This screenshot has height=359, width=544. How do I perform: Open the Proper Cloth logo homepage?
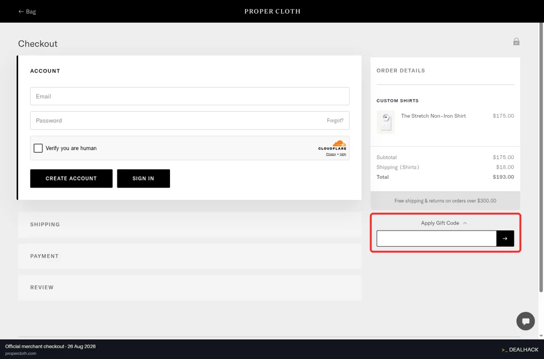pos(273,11)
